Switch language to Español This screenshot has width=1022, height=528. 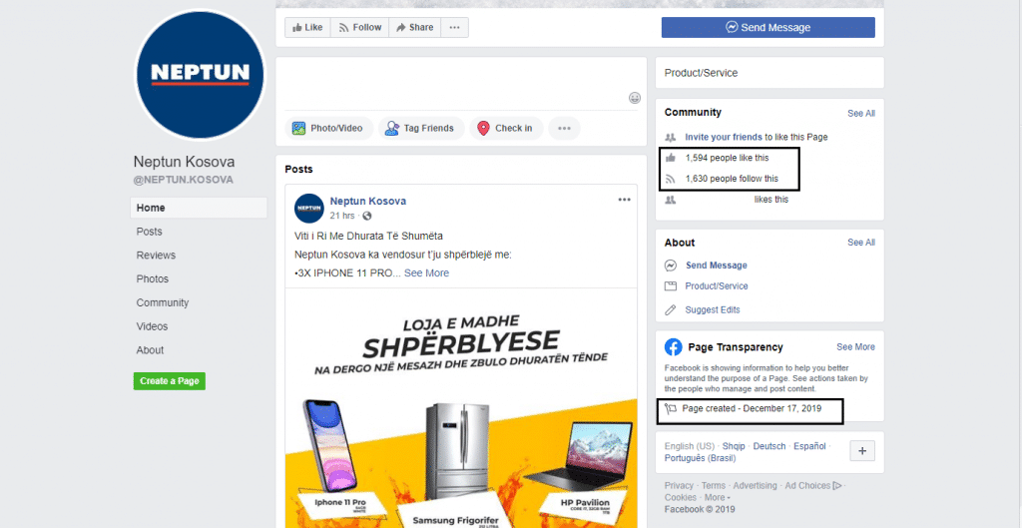[808, 446]
